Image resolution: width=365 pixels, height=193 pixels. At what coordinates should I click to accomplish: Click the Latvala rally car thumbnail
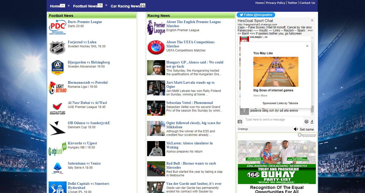tap(156, 88)
